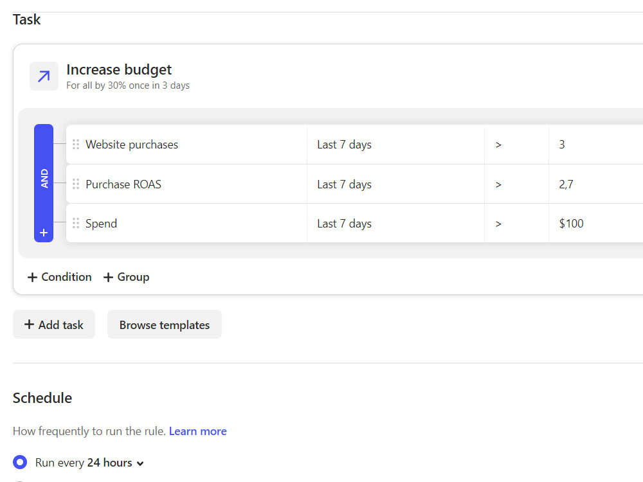
Task: Change the operator in the Spend row
Action: 516,224
